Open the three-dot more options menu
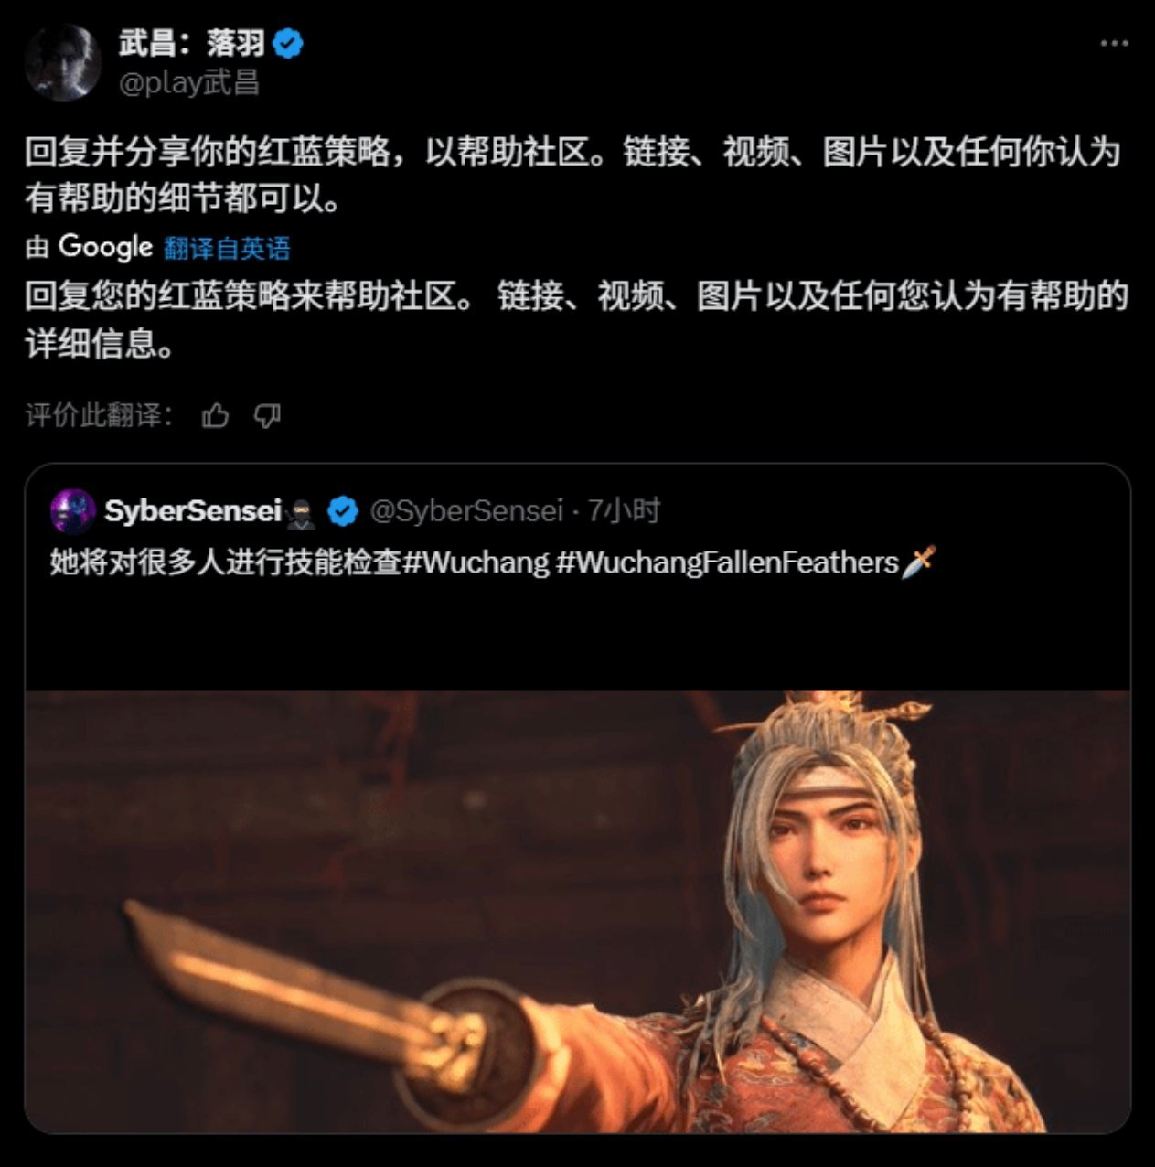This screenshot has width=1155, height=1167. (x=1113, y=44)
